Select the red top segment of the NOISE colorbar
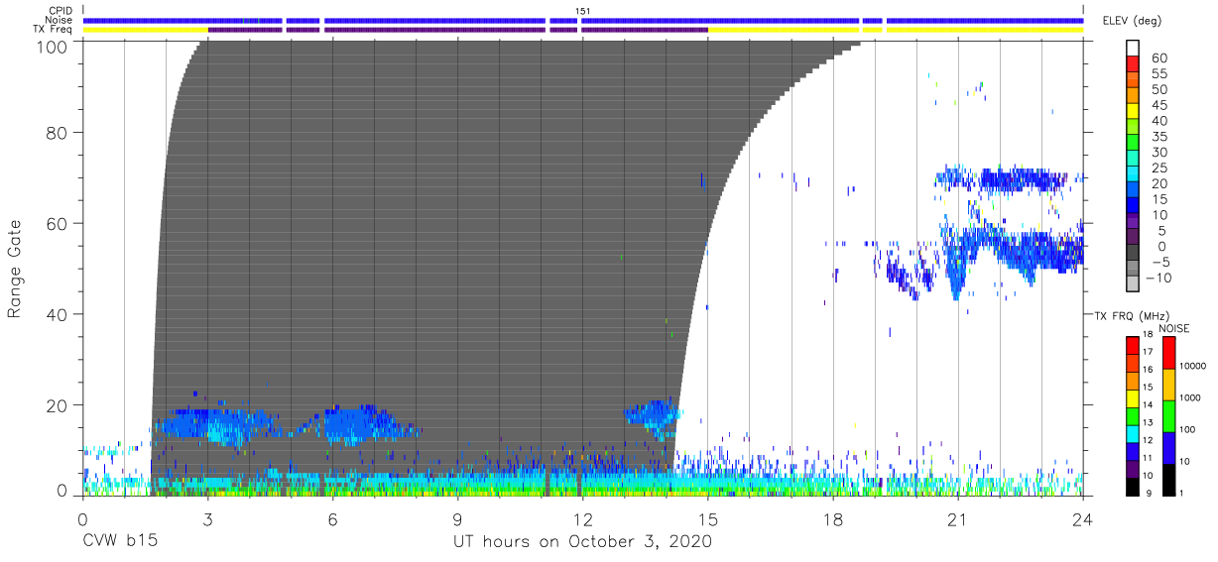 click(x=1170, y=353)
